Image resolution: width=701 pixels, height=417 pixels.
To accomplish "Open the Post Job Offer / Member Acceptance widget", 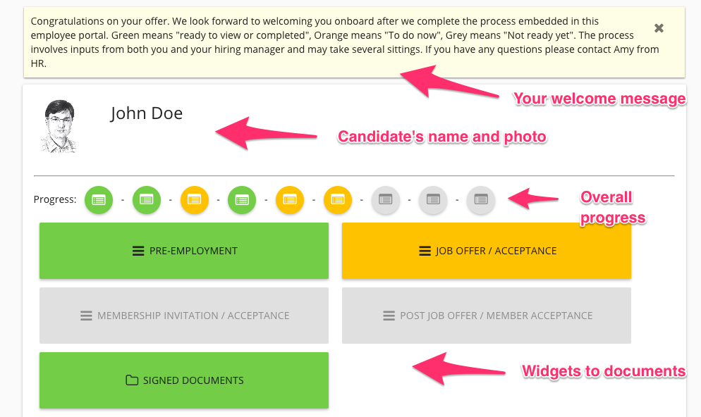I will click(486, 315).
